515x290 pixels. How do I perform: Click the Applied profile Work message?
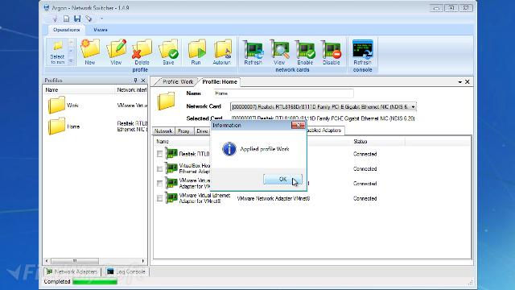coord(265,149)
